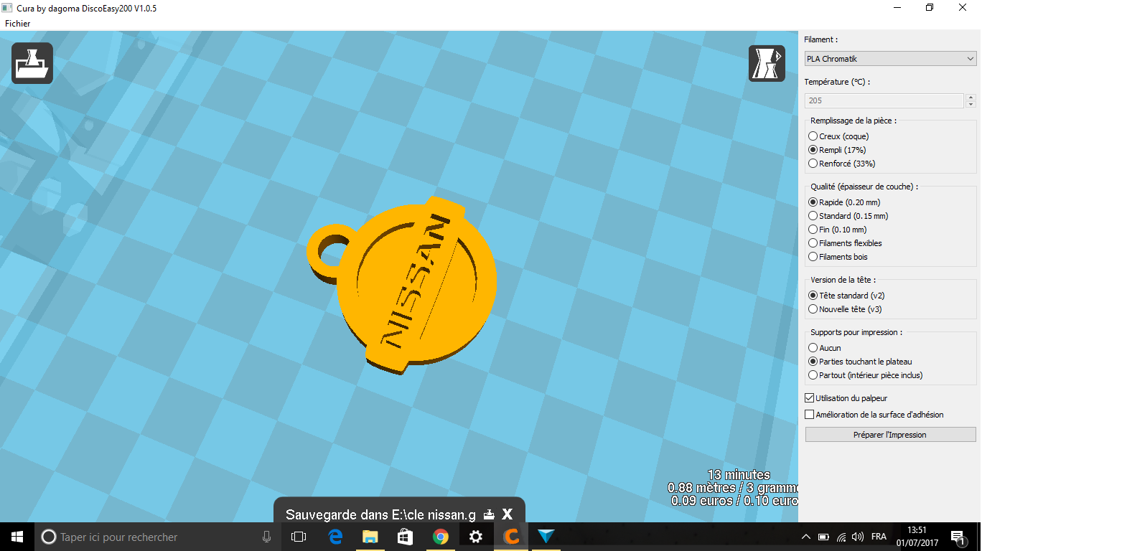Show hidden system tray icons
The height and width of the screenshot is (551, 1127).
point(806,537)
